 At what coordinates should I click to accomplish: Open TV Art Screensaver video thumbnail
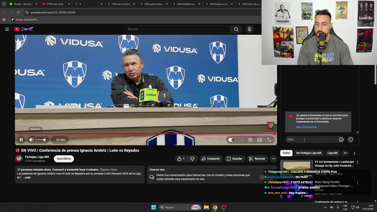(297, 169)
